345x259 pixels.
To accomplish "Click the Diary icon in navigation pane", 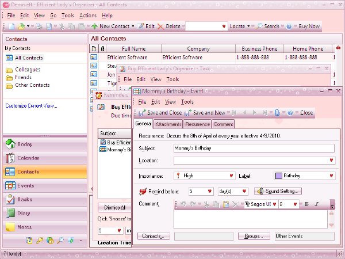I will pos(10,213).
